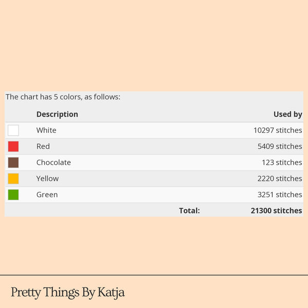Click the Red row label
Screen dimensions: 308x308
[x=43, y=146]
